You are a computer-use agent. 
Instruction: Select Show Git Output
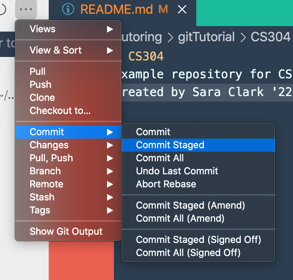(x=68, y=231)
